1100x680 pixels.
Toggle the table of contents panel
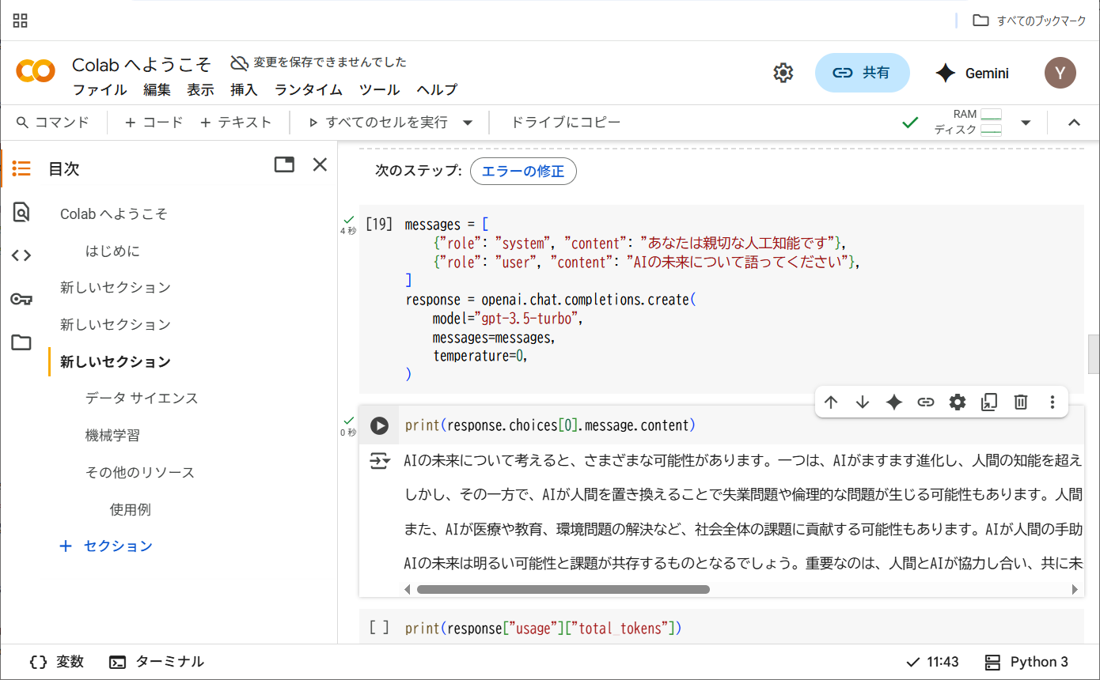[x=21, y=168]
